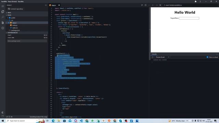Open File Explorer from the taskbar
The width and height of the screenshot is (219, 123).
click(59, 121)
